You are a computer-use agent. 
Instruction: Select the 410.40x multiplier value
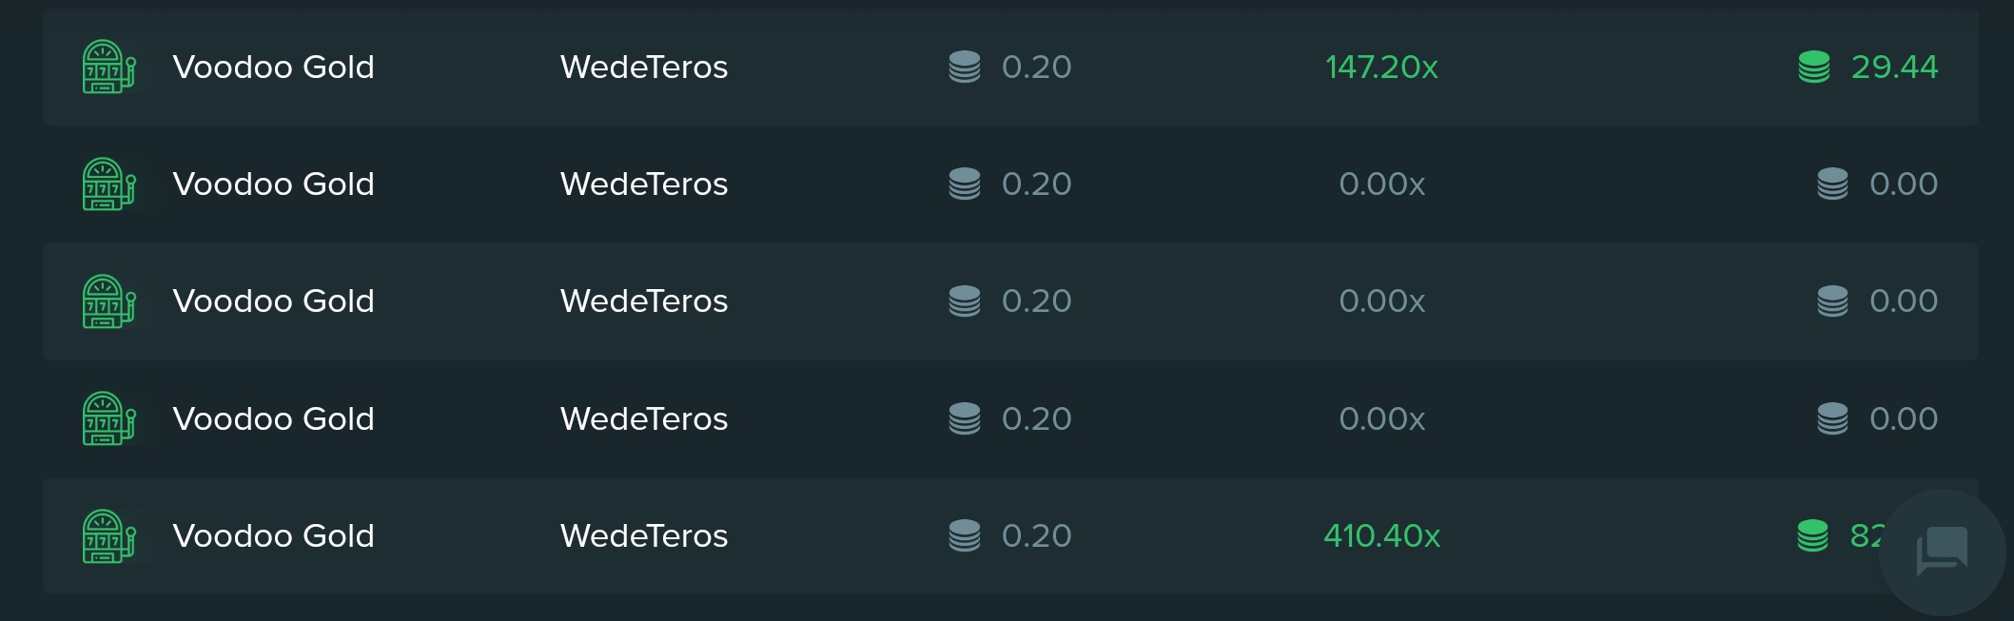(x=1381, y=535)
